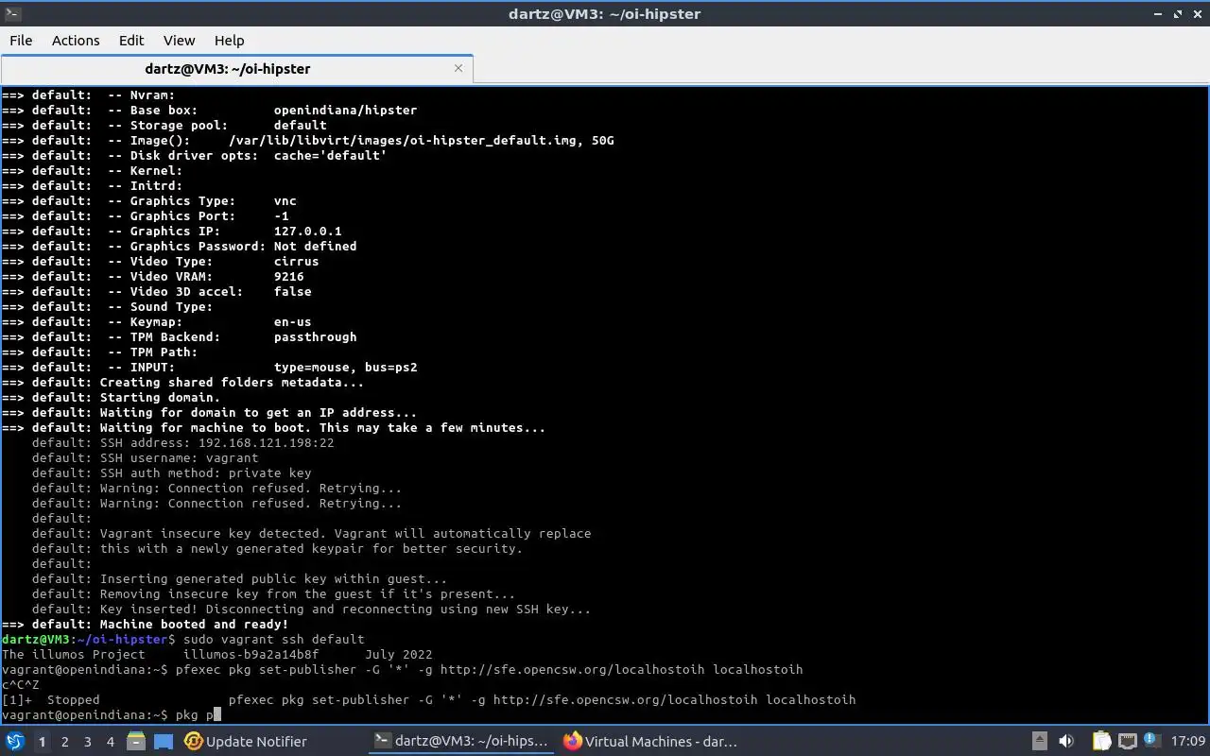Click the 'Vagrant insecure key detected' line
1210x756 pixels.
[x=311, y=534]
